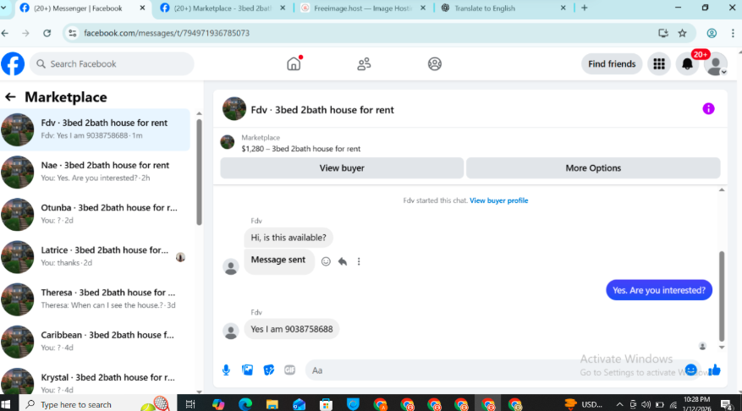This screenshot has width=742, height=411.
Task: Open Nae 3bed 2bath conversation
Action: [95, 171]
